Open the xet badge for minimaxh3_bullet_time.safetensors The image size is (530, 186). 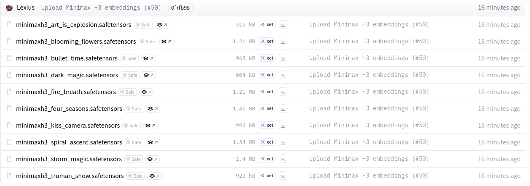(x=267, y=58)
